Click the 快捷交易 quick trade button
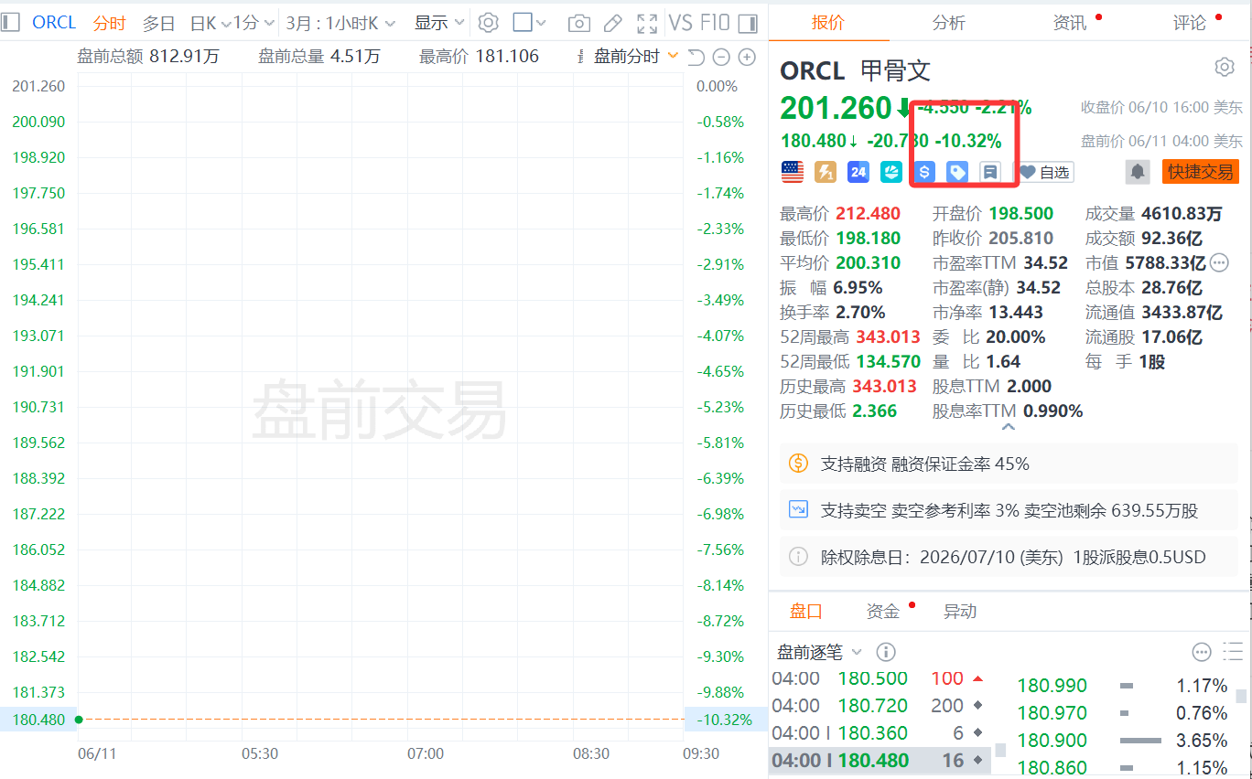 (1200, 171)
